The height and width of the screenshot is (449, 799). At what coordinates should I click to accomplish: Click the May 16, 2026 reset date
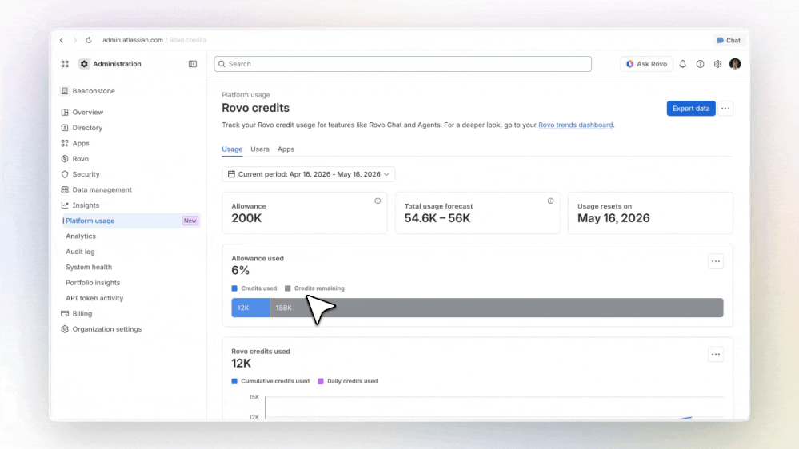pyautogui.click(x=613, y=218)
